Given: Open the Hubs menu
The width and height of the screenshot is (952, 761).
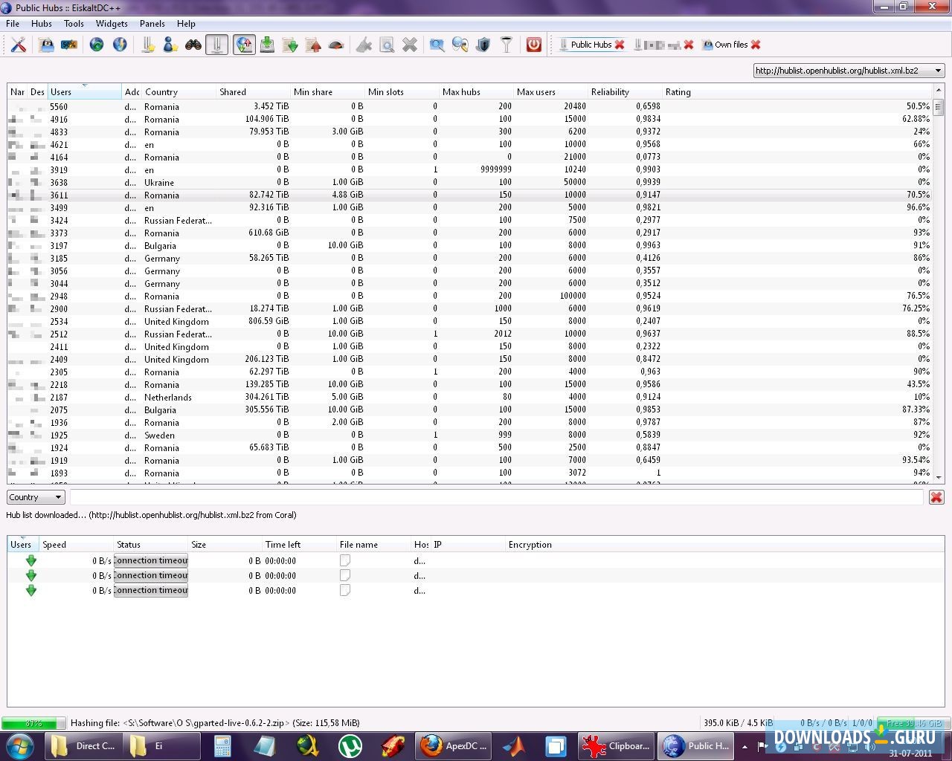Looking at the screenshot, I should (x=42, y=24).
